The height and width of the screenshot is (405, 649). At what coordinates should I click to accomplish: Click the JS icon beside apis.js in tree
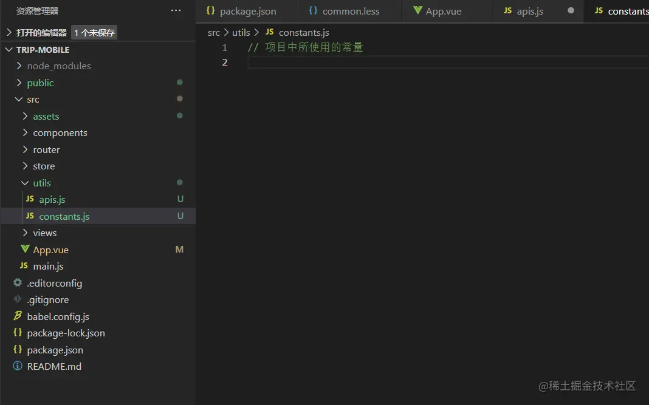point(30,199)
